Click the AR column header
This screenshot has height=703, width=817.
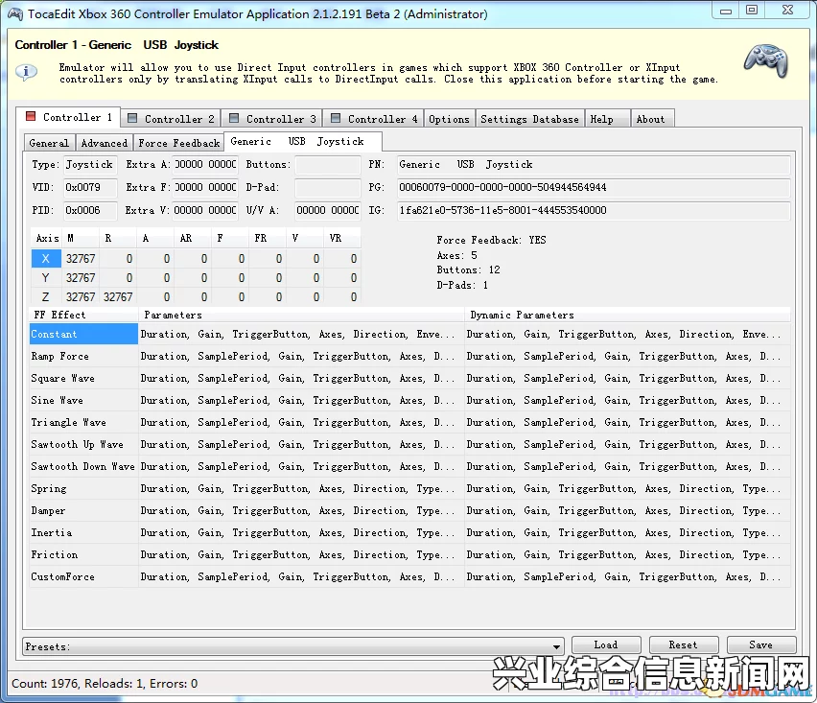(x=193, y=238)
